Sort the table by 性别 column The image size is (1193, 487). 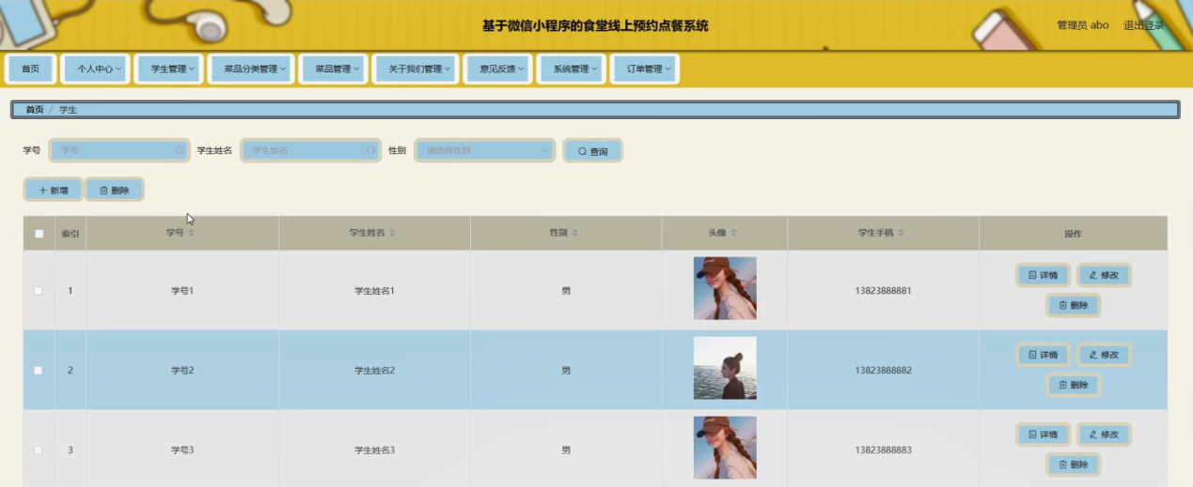tap(575, 233)
